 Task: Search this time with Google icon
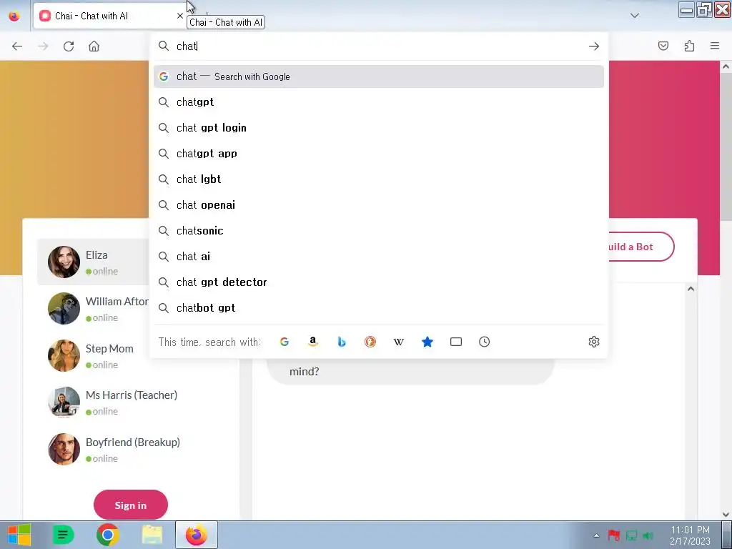point(285,342)
